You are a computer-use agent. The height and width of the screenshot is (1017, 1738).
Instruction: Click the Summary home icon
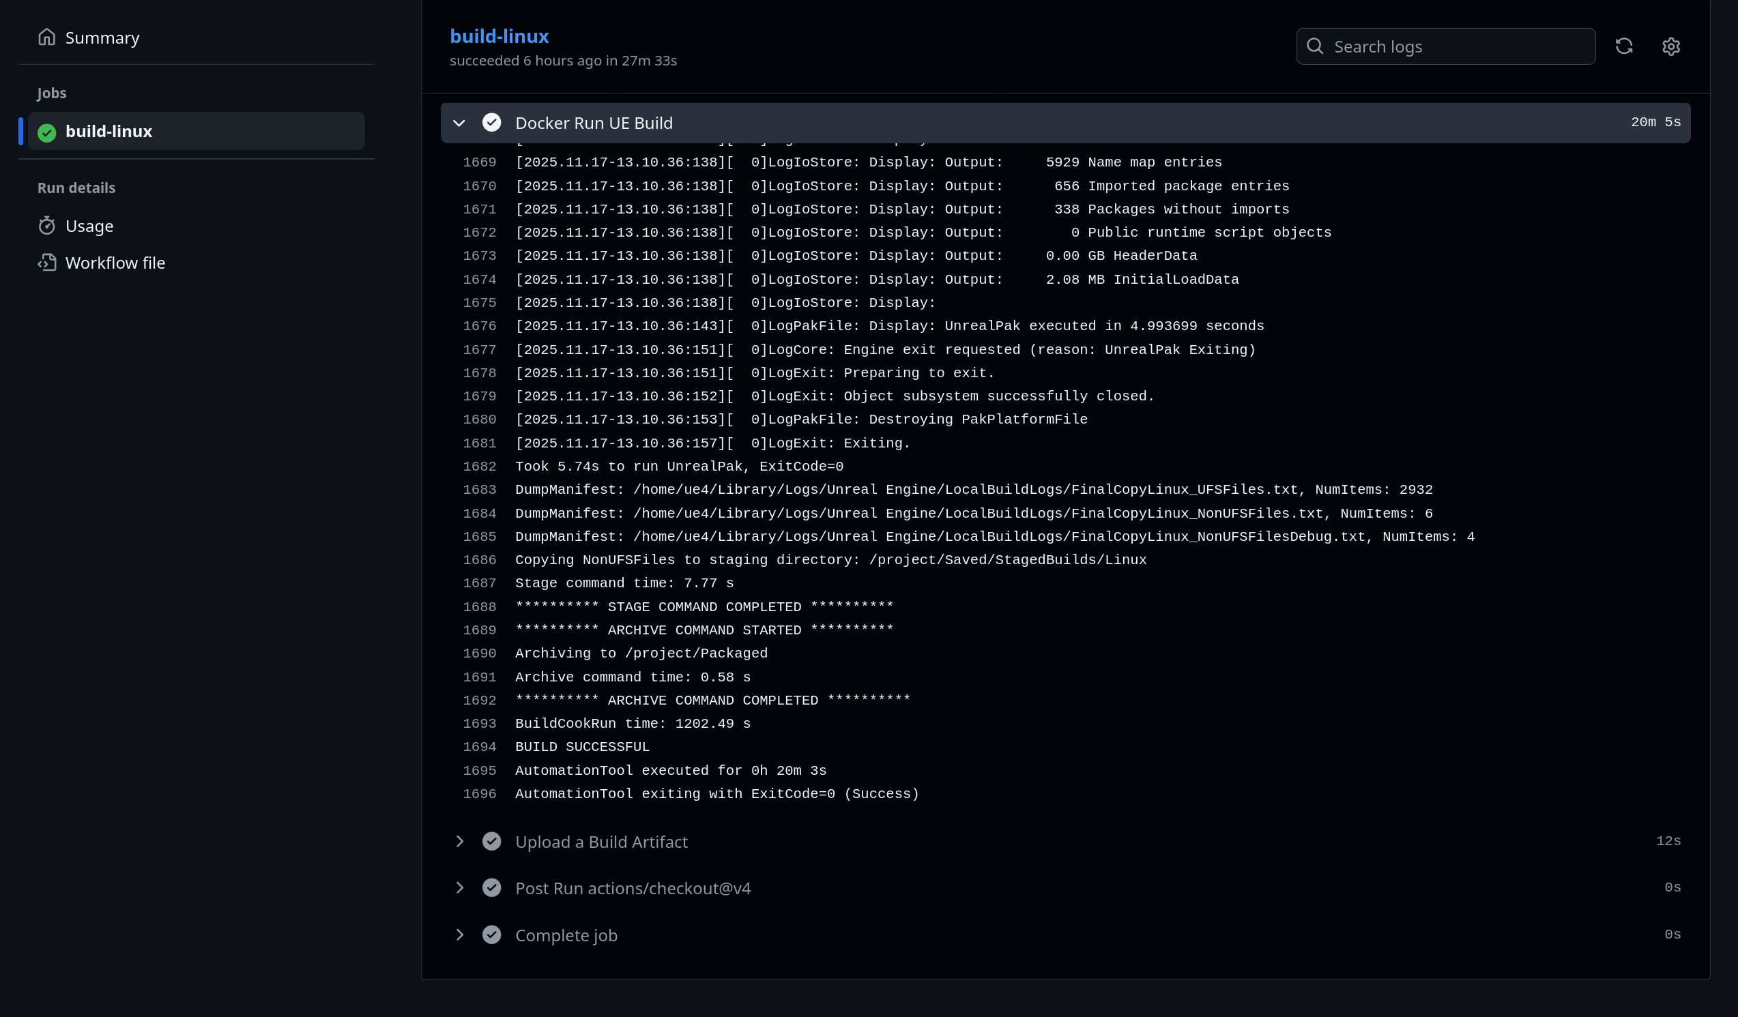46,37
